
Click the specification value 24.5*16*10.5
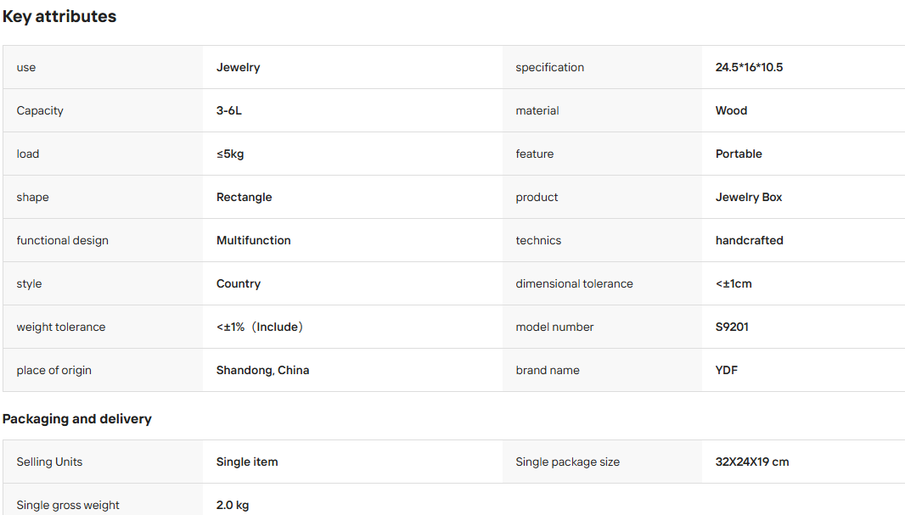(x=749, y=68)
